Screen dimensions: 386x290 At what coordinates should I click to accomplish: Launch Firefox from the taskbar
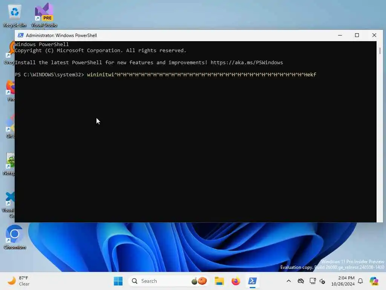(x=236, y=281)
